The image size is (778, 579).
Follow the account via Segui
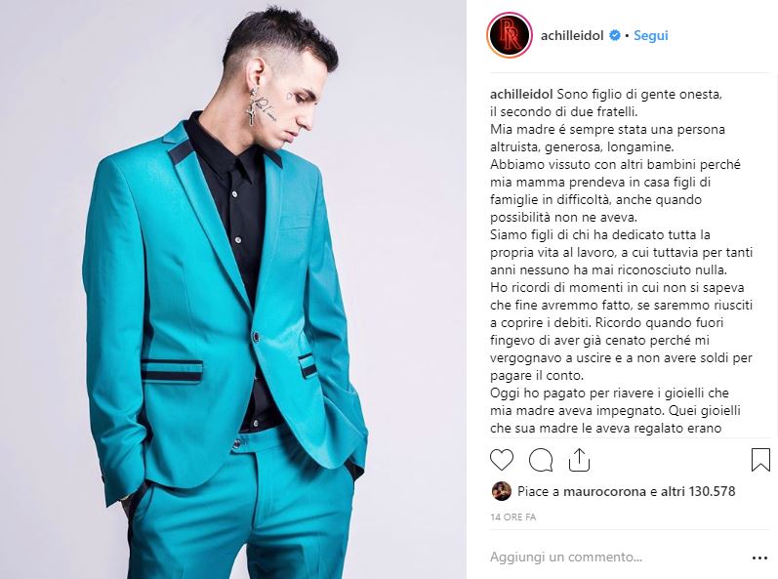coord(650,36)
